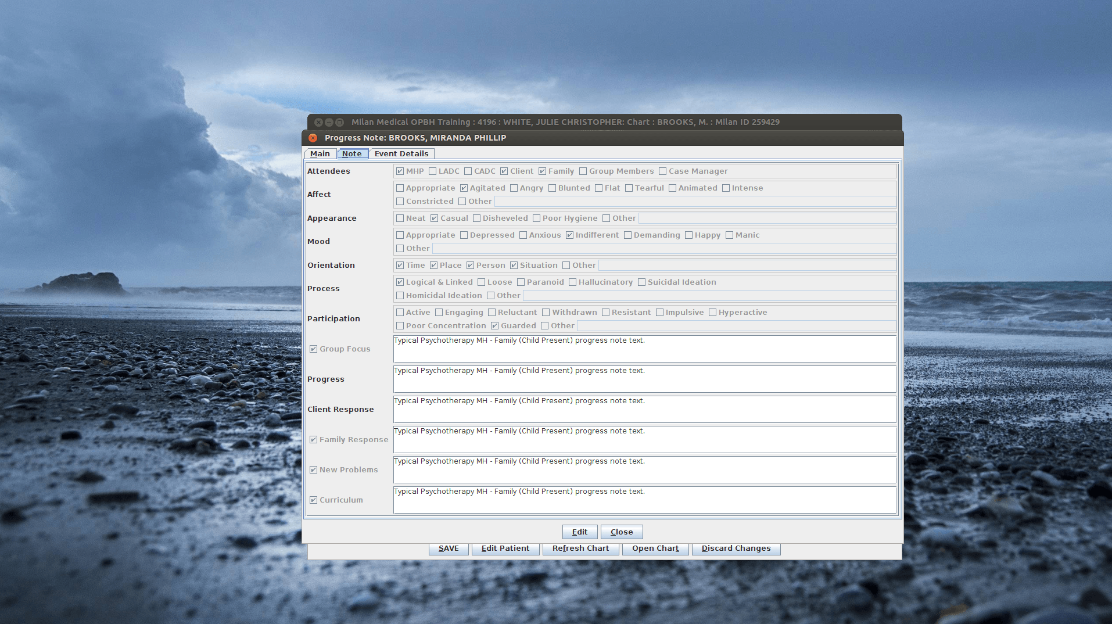Check the Flat affect checkbox
The width and height of the screenshot is (1112, 624).
pyautogui.click(x=598, y=188)
